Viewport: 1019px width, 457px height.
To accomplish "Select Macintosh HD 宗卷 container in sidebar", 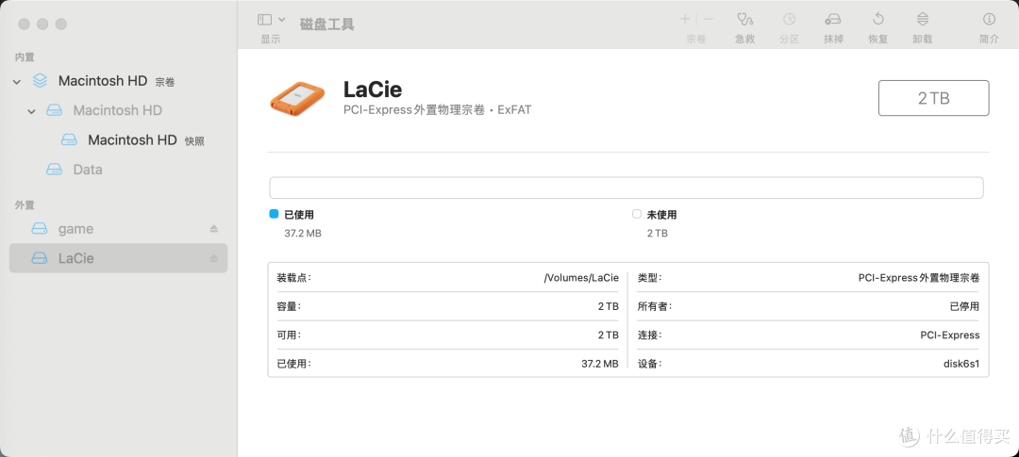I will tap(118, 81).
